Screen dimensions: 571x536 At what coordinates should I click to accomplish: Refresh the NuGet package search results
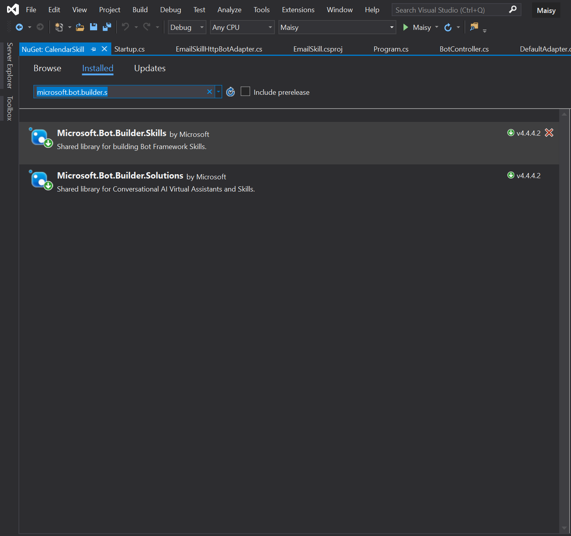tap(230, 92)
